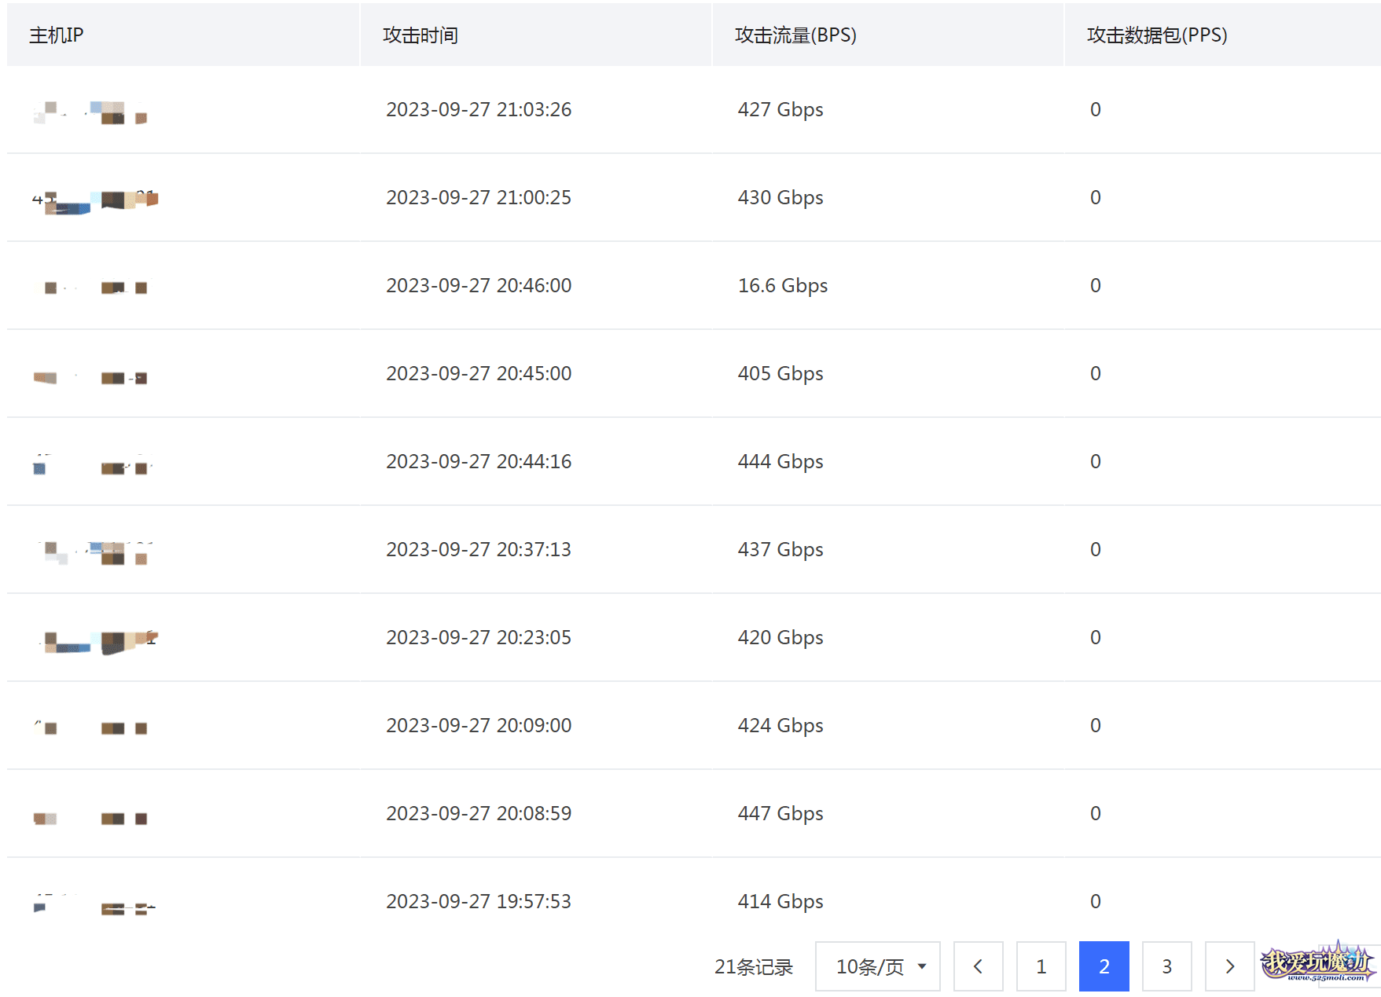
Task: Select the 2023-09-27 21:00:25 time cell
Action: click(479, 197)
